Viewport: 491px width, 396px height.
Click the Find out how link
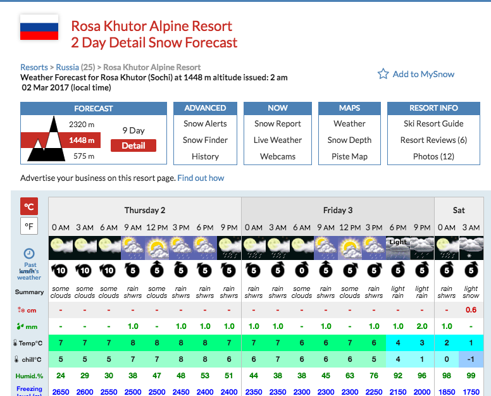point(201,178)
